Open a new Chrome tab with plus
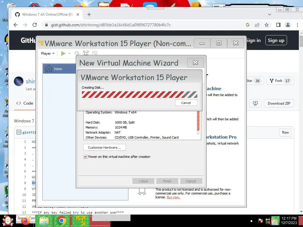The width and height of the screenshot is (303, 227). click(89, 14)
